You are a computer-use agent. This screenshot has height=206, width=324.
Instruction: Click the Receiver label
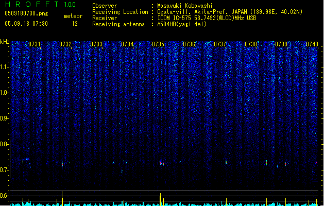(x=105, y=18)
